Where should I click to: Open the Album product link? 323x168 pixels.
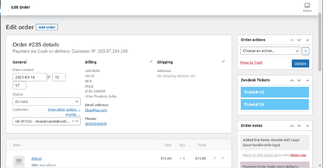(x=37, y=158)
